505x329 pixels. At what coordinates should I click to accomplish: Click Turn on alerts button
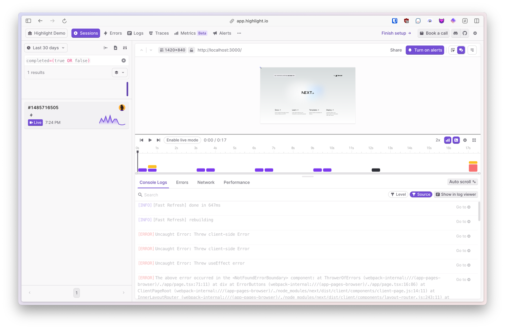click(x=425, y=50)
